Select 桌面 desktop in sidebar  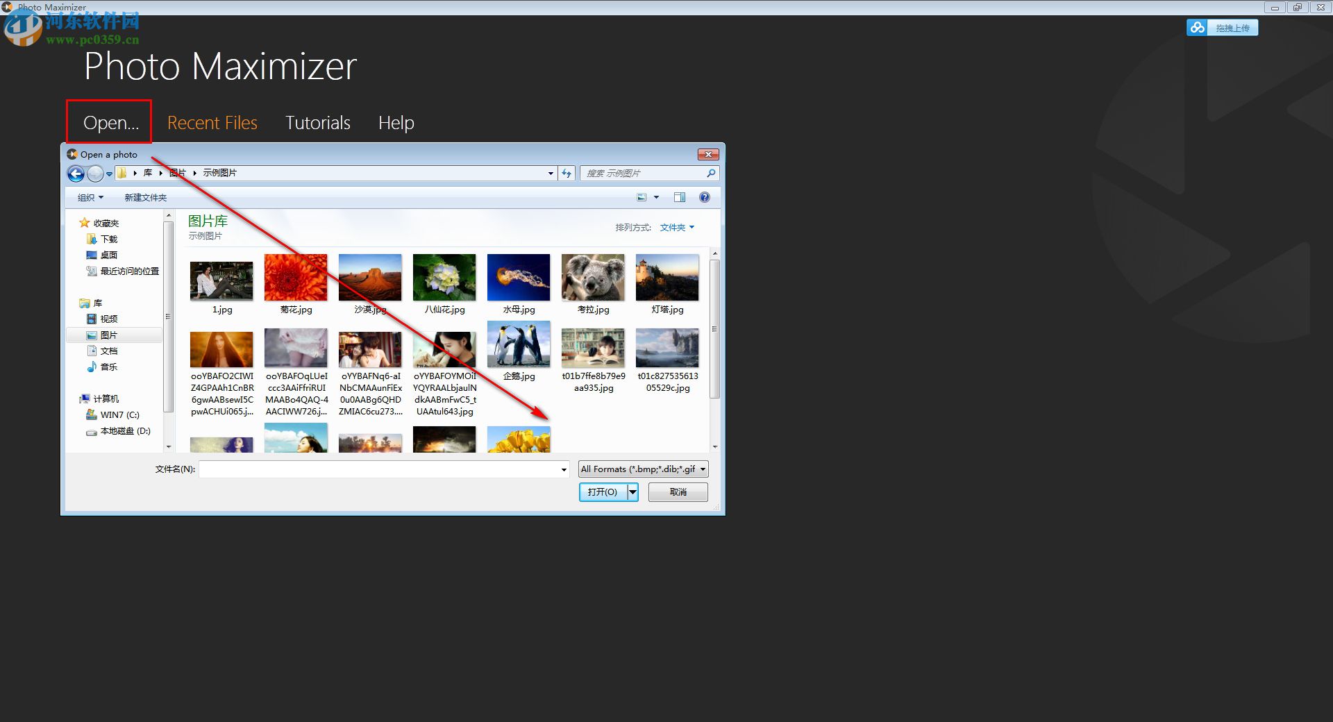[x=102, y=255]
